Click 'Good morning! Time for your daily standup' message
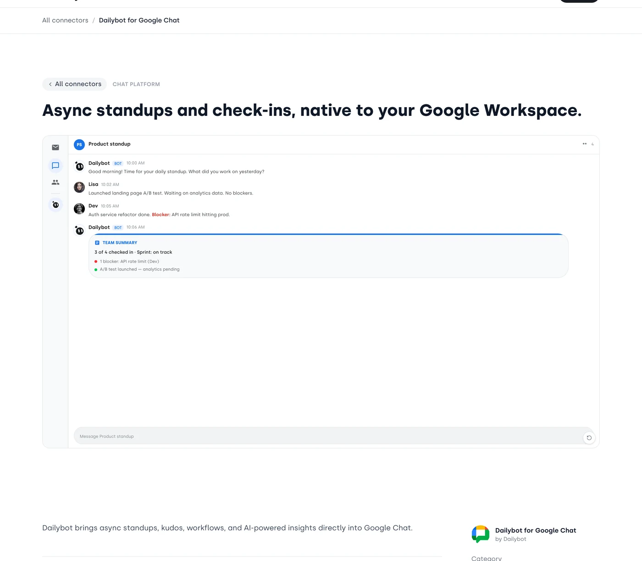 click(x=177, y=172)
